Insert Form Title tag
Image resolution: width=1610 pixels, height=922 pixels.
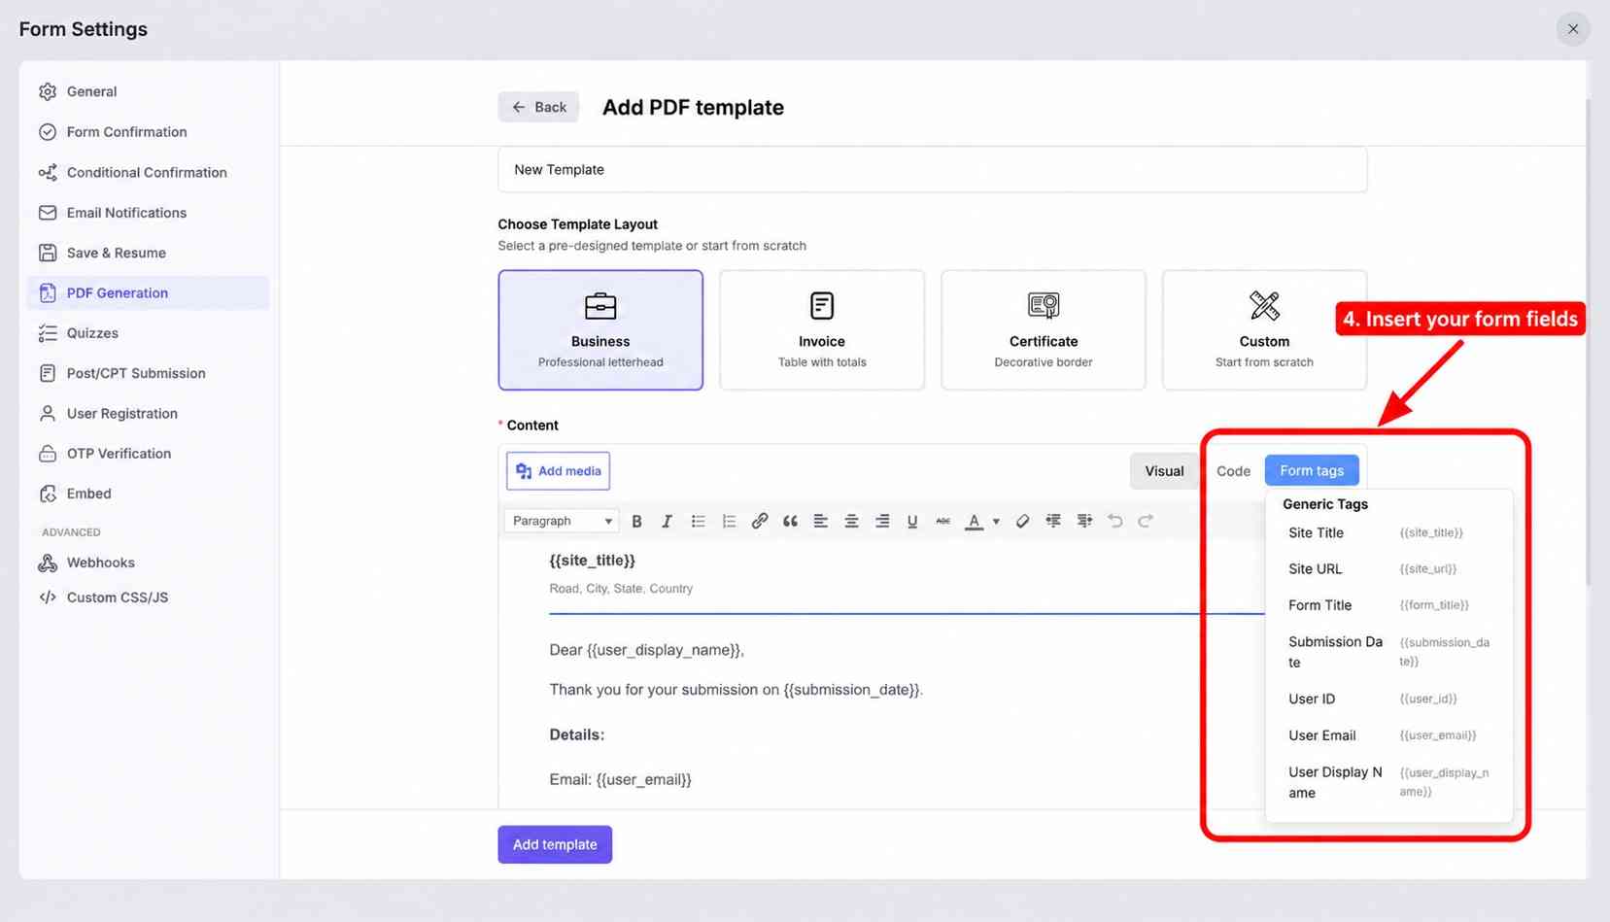pyautogui.click(x=1388, y=605)
